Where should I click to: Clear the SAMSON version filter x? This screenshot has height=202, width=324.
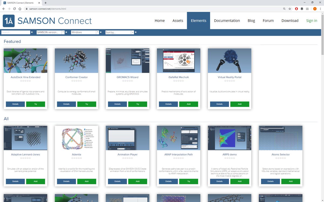pos(66,32)
